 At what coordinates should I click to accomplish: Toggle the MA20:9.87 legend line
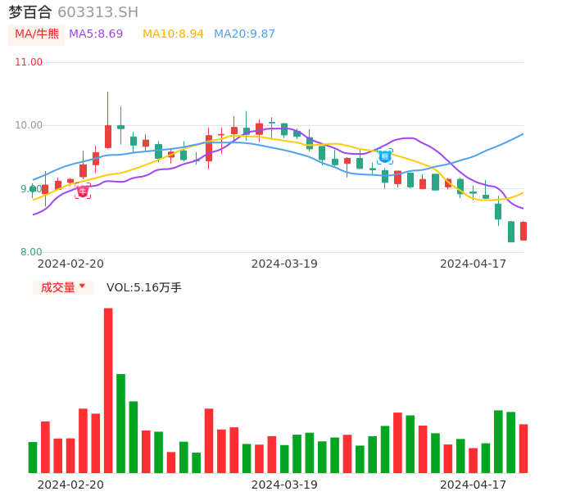click(x=244, y=34)
